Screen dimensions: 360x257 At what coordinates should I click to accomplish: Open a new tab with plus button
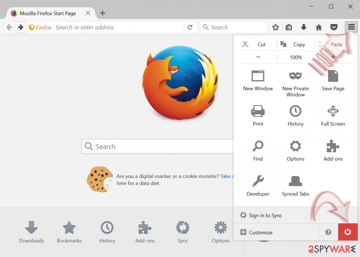[103, 13]
